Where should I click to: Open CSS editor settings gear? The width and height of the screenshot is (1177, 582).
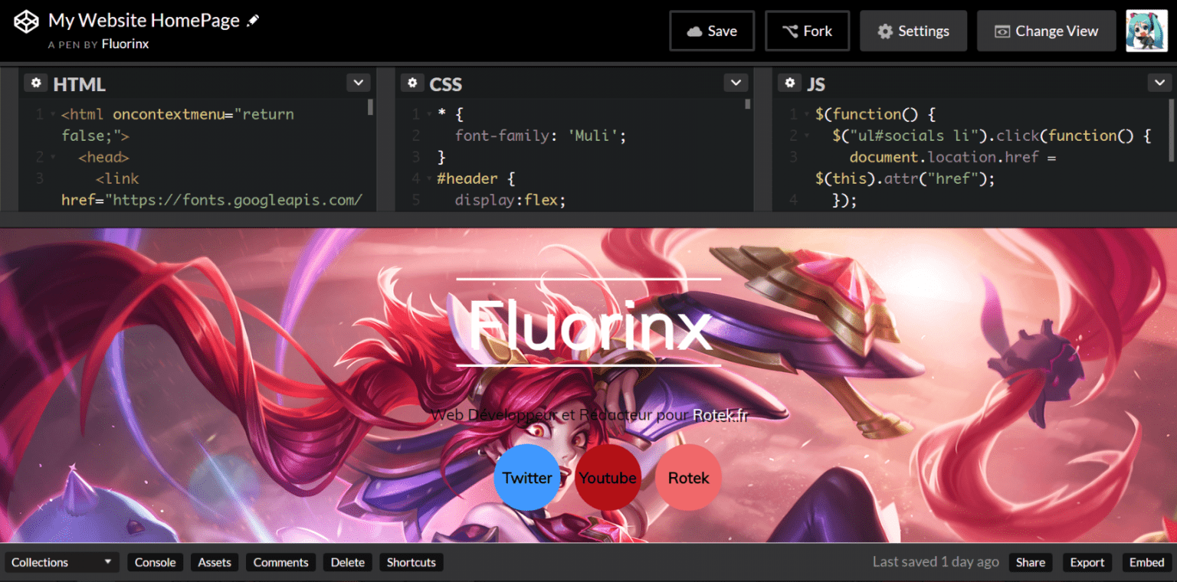point(412,83)
